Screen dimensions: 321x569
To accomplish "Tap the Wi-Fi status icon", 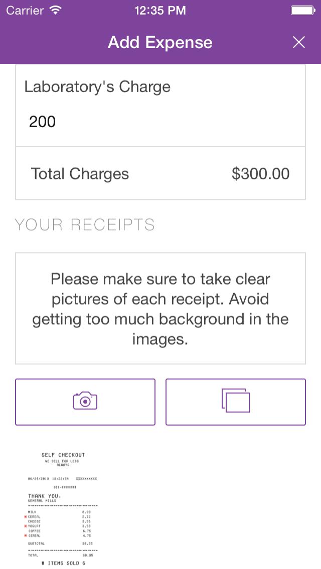I will [x=55, y=11].
